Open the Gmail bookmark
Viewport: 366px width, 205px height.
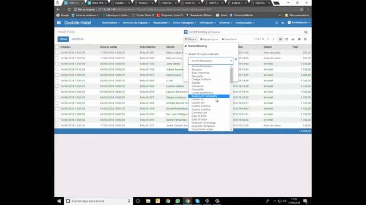click(x=221, y=15)
